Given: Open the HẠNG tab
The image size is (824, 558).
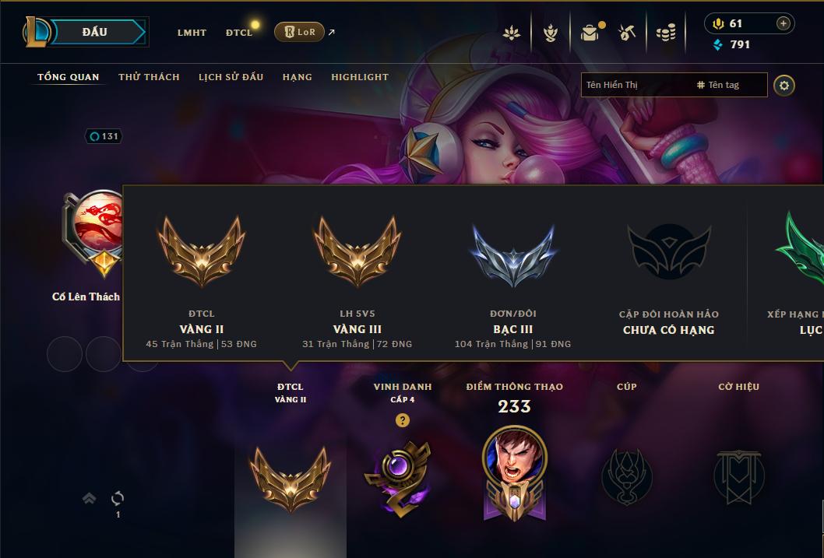Looking at the screenshot, I should coord(298,77).
